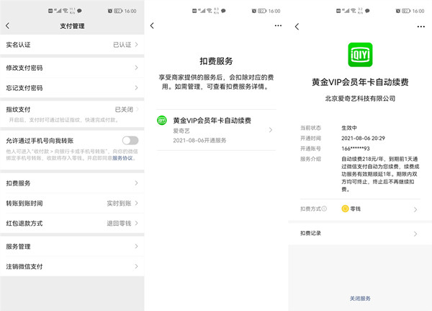Tap back arrow on 支付管理 screen

pyautogui.click(x=8, y=26)
